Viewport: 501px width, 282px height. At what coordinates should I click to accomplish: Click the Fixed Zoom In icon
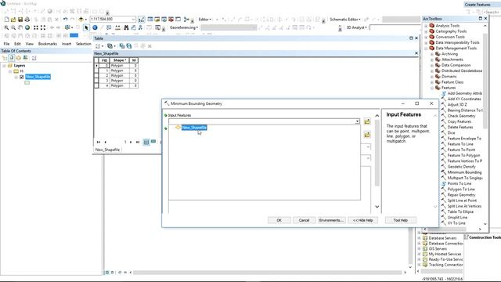(36, 28)
